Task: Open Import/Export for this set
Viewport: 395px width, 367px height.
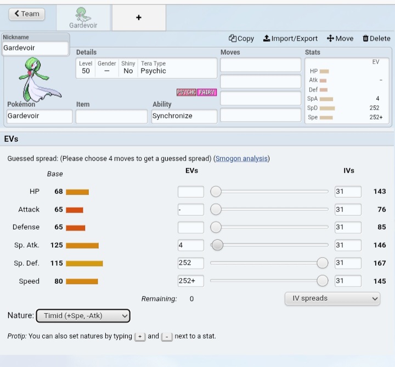Action: [x=290, y=38]
